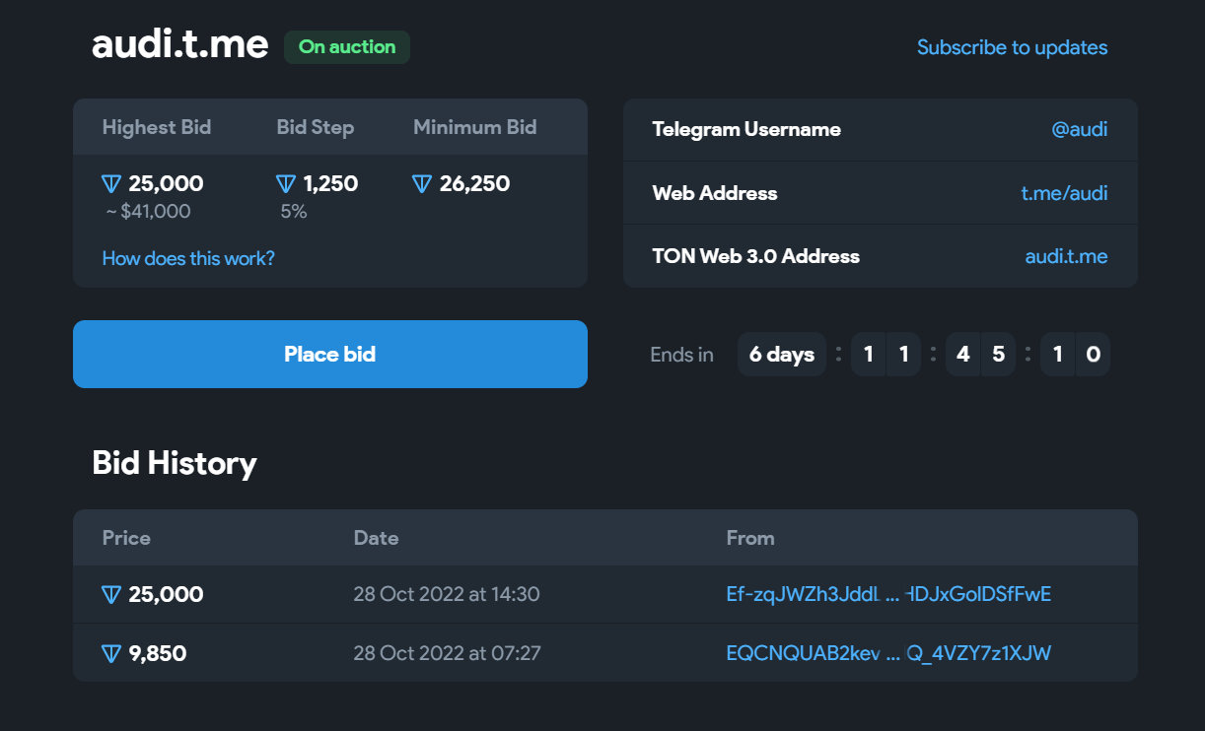1205x731 pixels.
Task: Click the From column header in Bid History
Action: tap(750, 538)
